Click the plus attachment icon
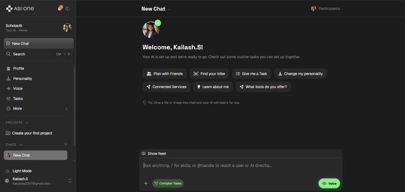This screenshot has height=192, width=405. point(146,183)
